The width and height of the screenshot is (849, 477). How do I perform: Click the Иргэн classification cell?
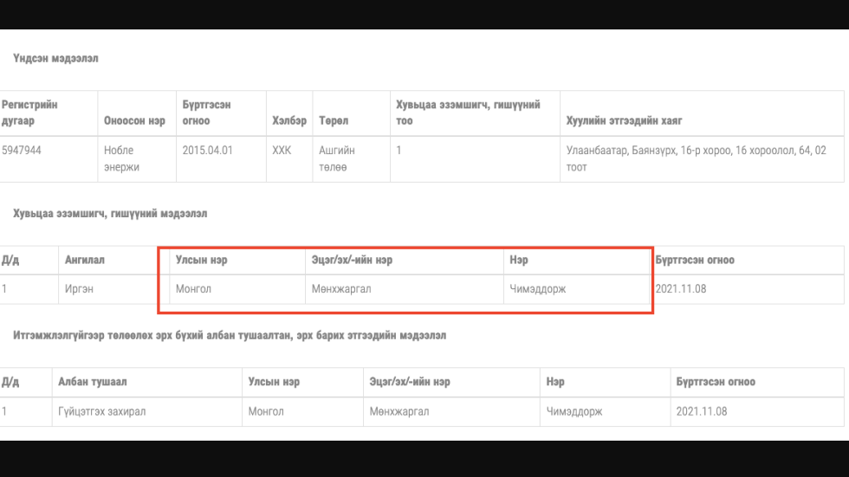[79, 289]
